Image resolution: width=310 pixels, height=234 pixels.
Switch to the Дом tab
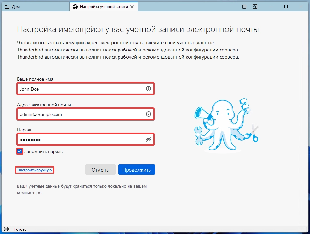click(x=36, y=7)
